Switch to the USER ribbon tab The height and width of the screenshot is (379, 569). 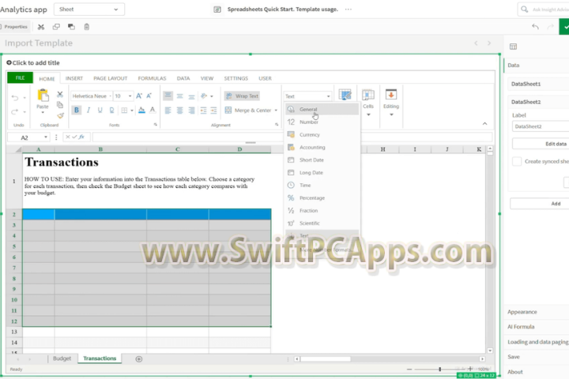click(265, 78)
